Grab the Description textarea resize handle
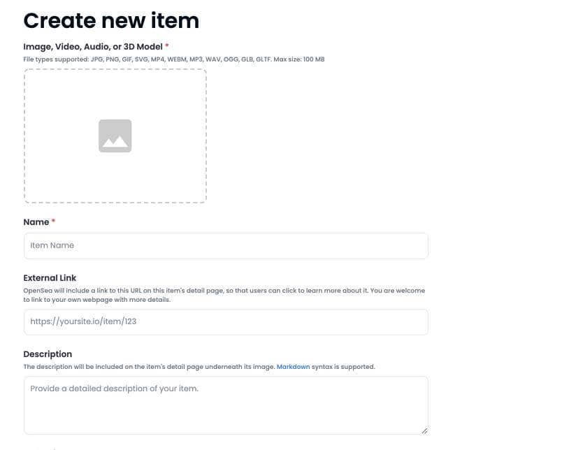 tap(425, 430)
